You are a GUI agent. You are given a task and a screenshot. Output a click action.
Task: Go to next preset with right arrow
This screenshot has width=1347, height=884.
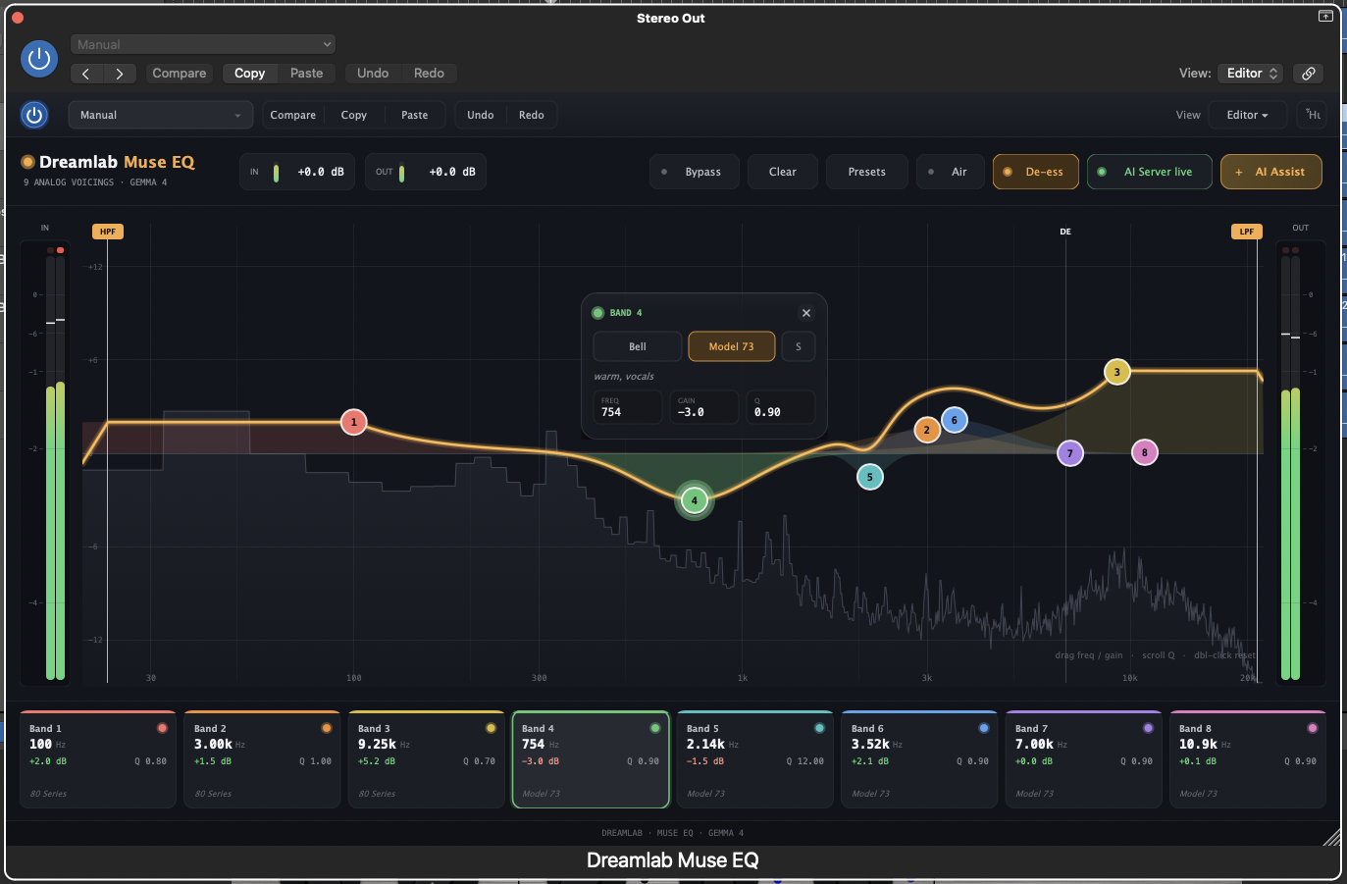pos(120,74)
